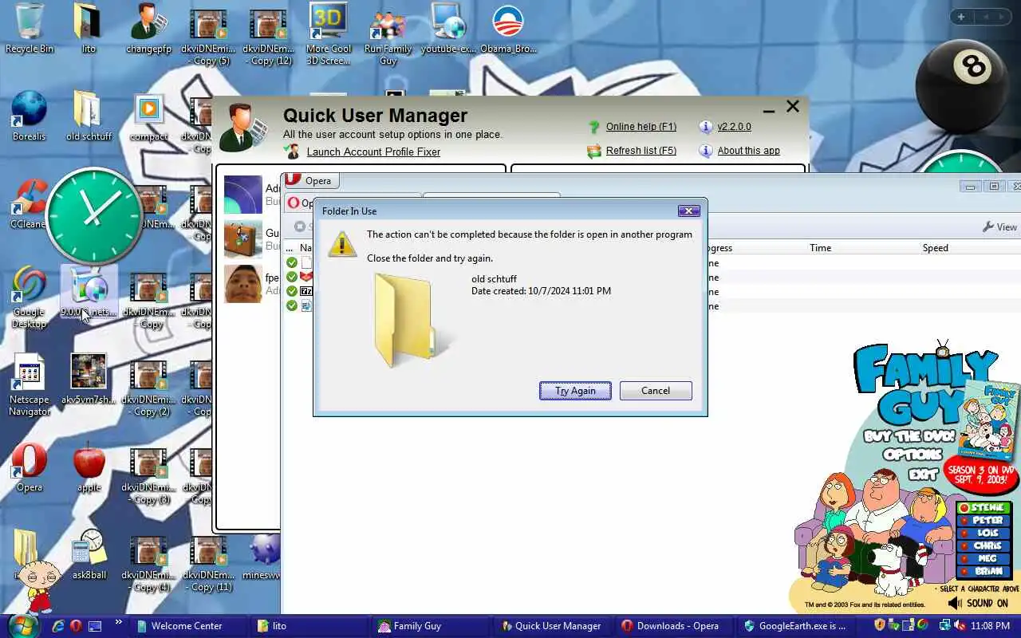Open Launch Account Profile Fixer link
The width and height of the screenshot is (1021, 638).
coord(373,152)
